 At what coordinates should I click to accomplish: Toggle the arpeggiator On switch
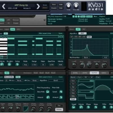pos(6,34)
